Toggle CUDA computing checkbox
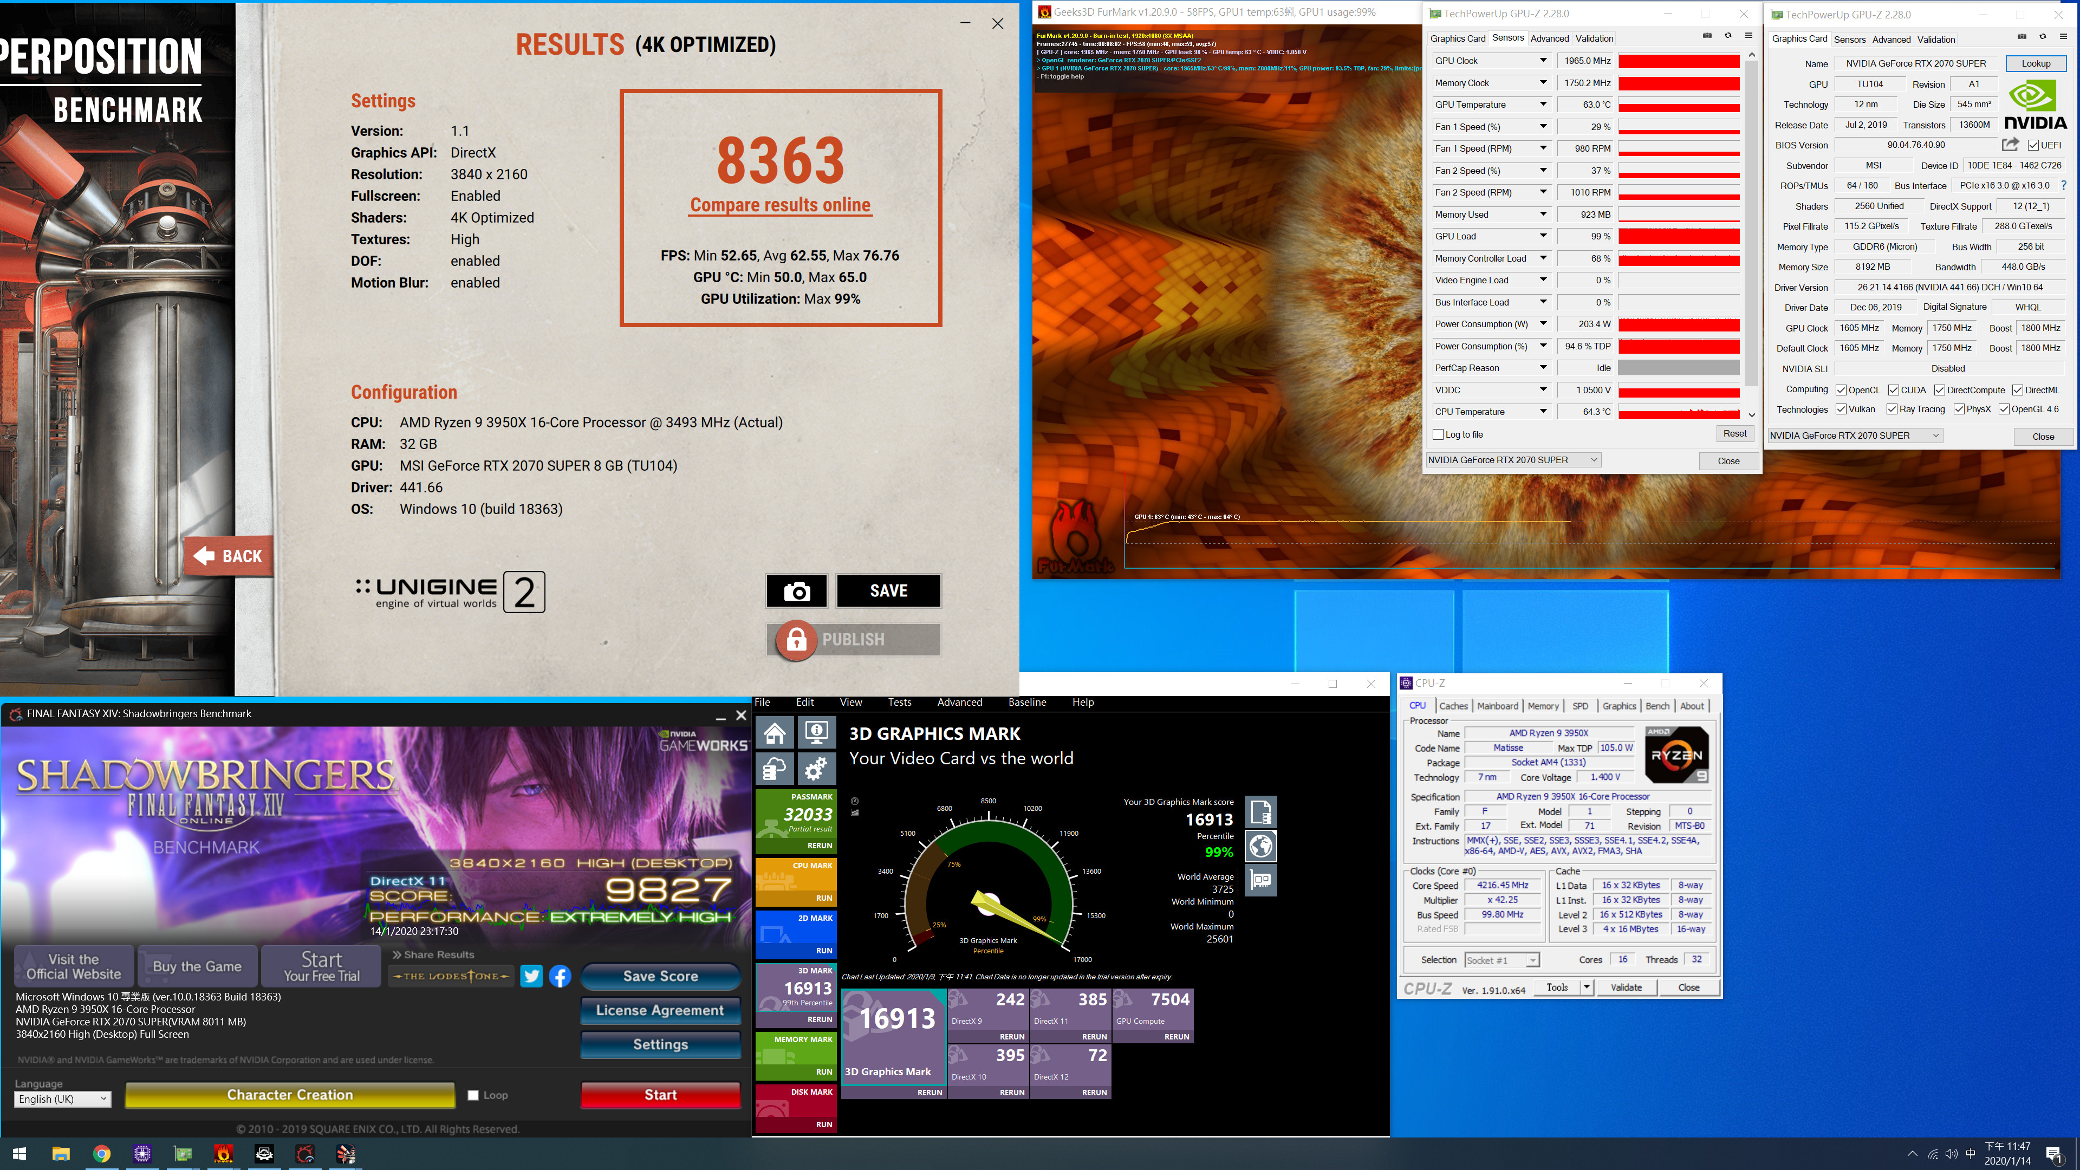This screenshot has height=1170, width=2080. pos(1894,390)
